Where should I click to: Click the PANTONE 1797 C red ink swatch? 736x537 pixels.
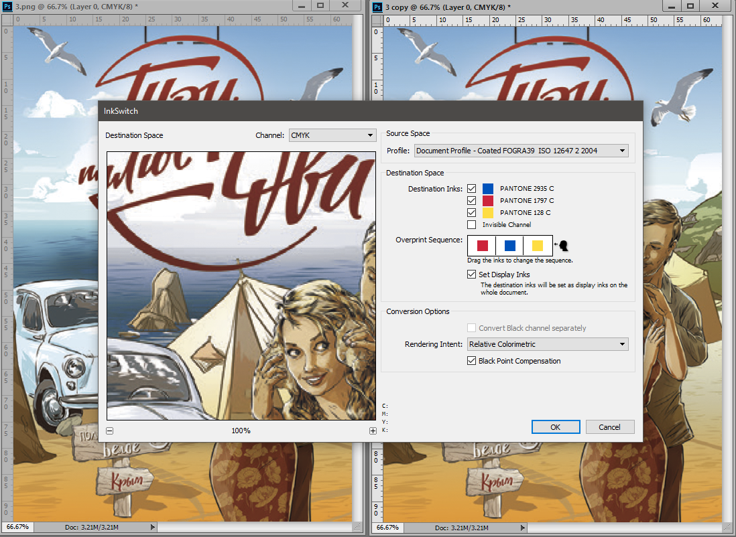click(488, 201)
